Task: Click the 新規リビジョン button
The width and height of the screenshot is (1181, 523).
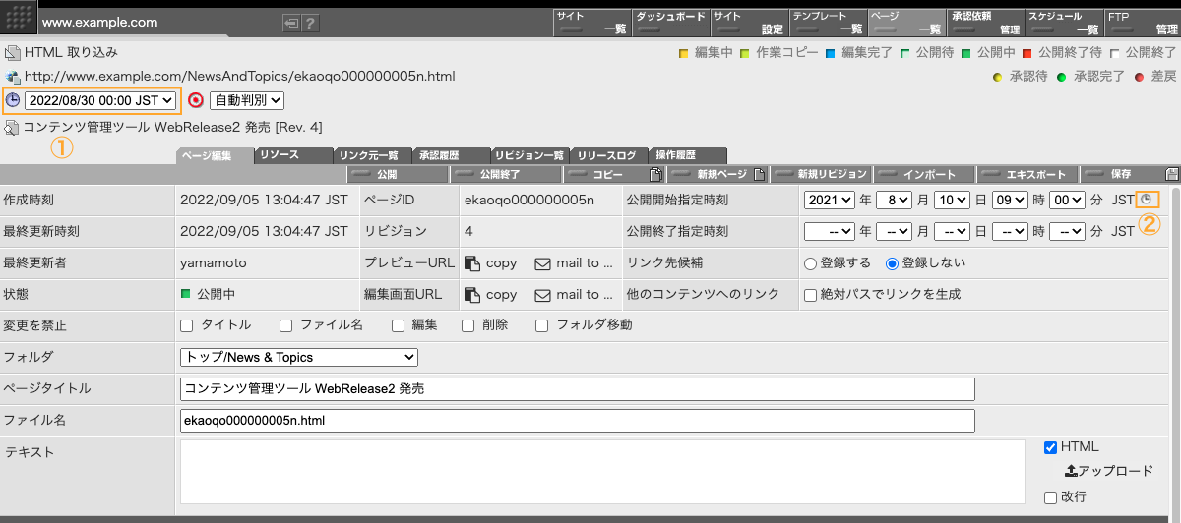Action: (821, 174)
